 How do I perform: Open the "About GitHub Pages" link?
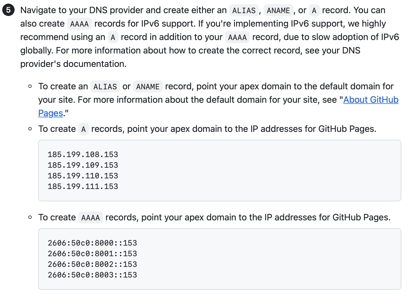click(371, 100)
